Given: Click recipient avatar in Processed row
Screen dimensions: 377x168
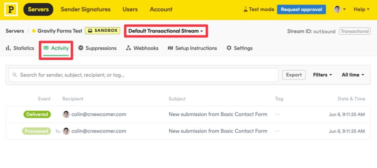Looking at the screenshot, I should click(66, 131).
